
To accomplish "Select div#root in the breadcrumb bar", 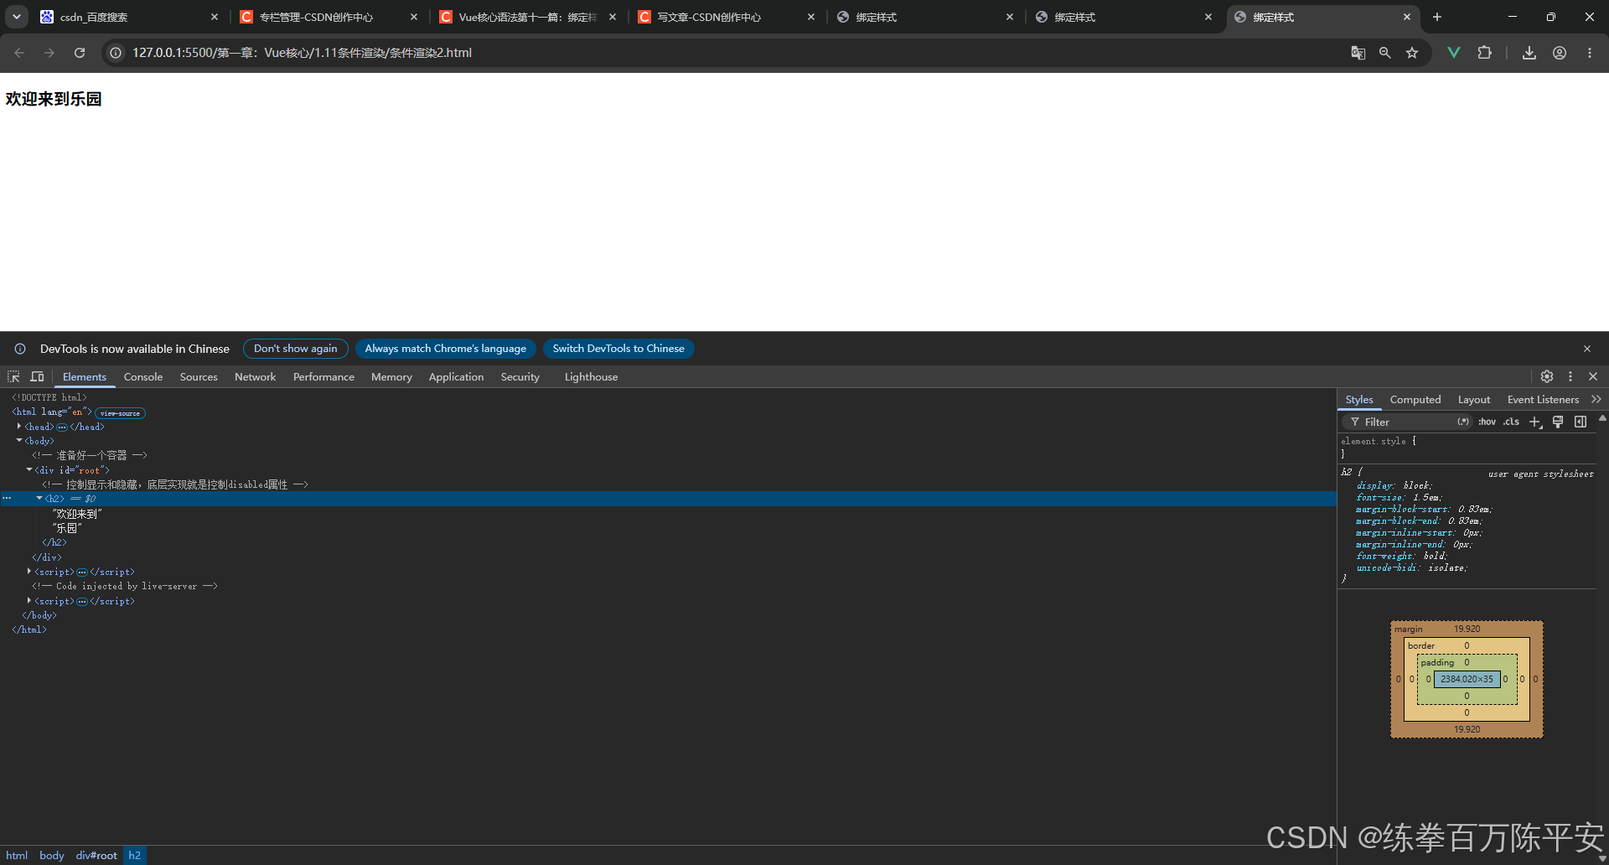I will [96, 856].
